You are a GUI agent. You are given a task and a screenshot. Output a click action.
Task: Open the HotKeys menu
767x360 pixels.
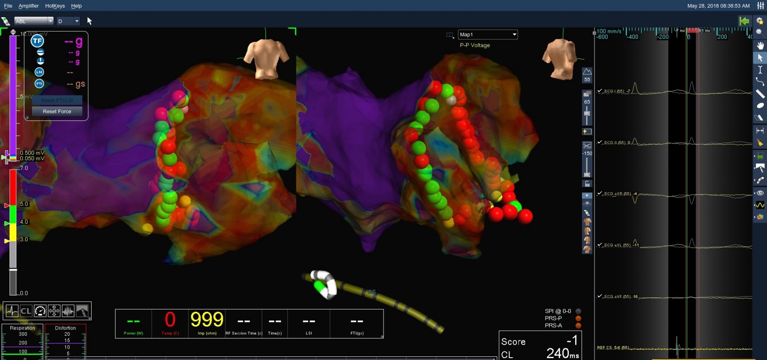(x=55, y=6)
